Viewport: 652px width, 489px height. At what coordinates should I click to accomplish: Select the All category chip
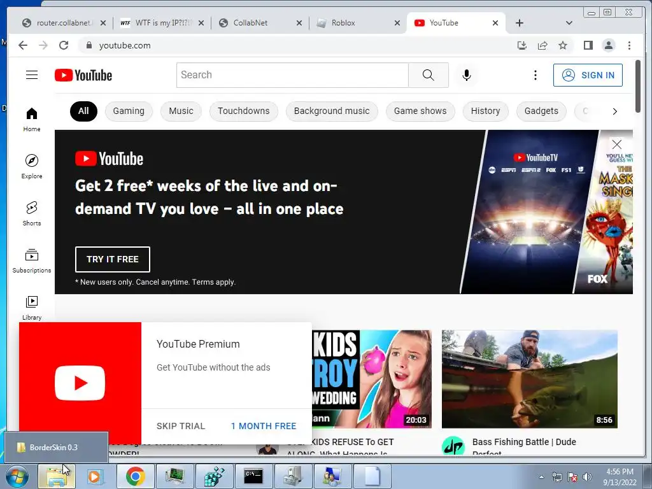click(x=83, y=111)
